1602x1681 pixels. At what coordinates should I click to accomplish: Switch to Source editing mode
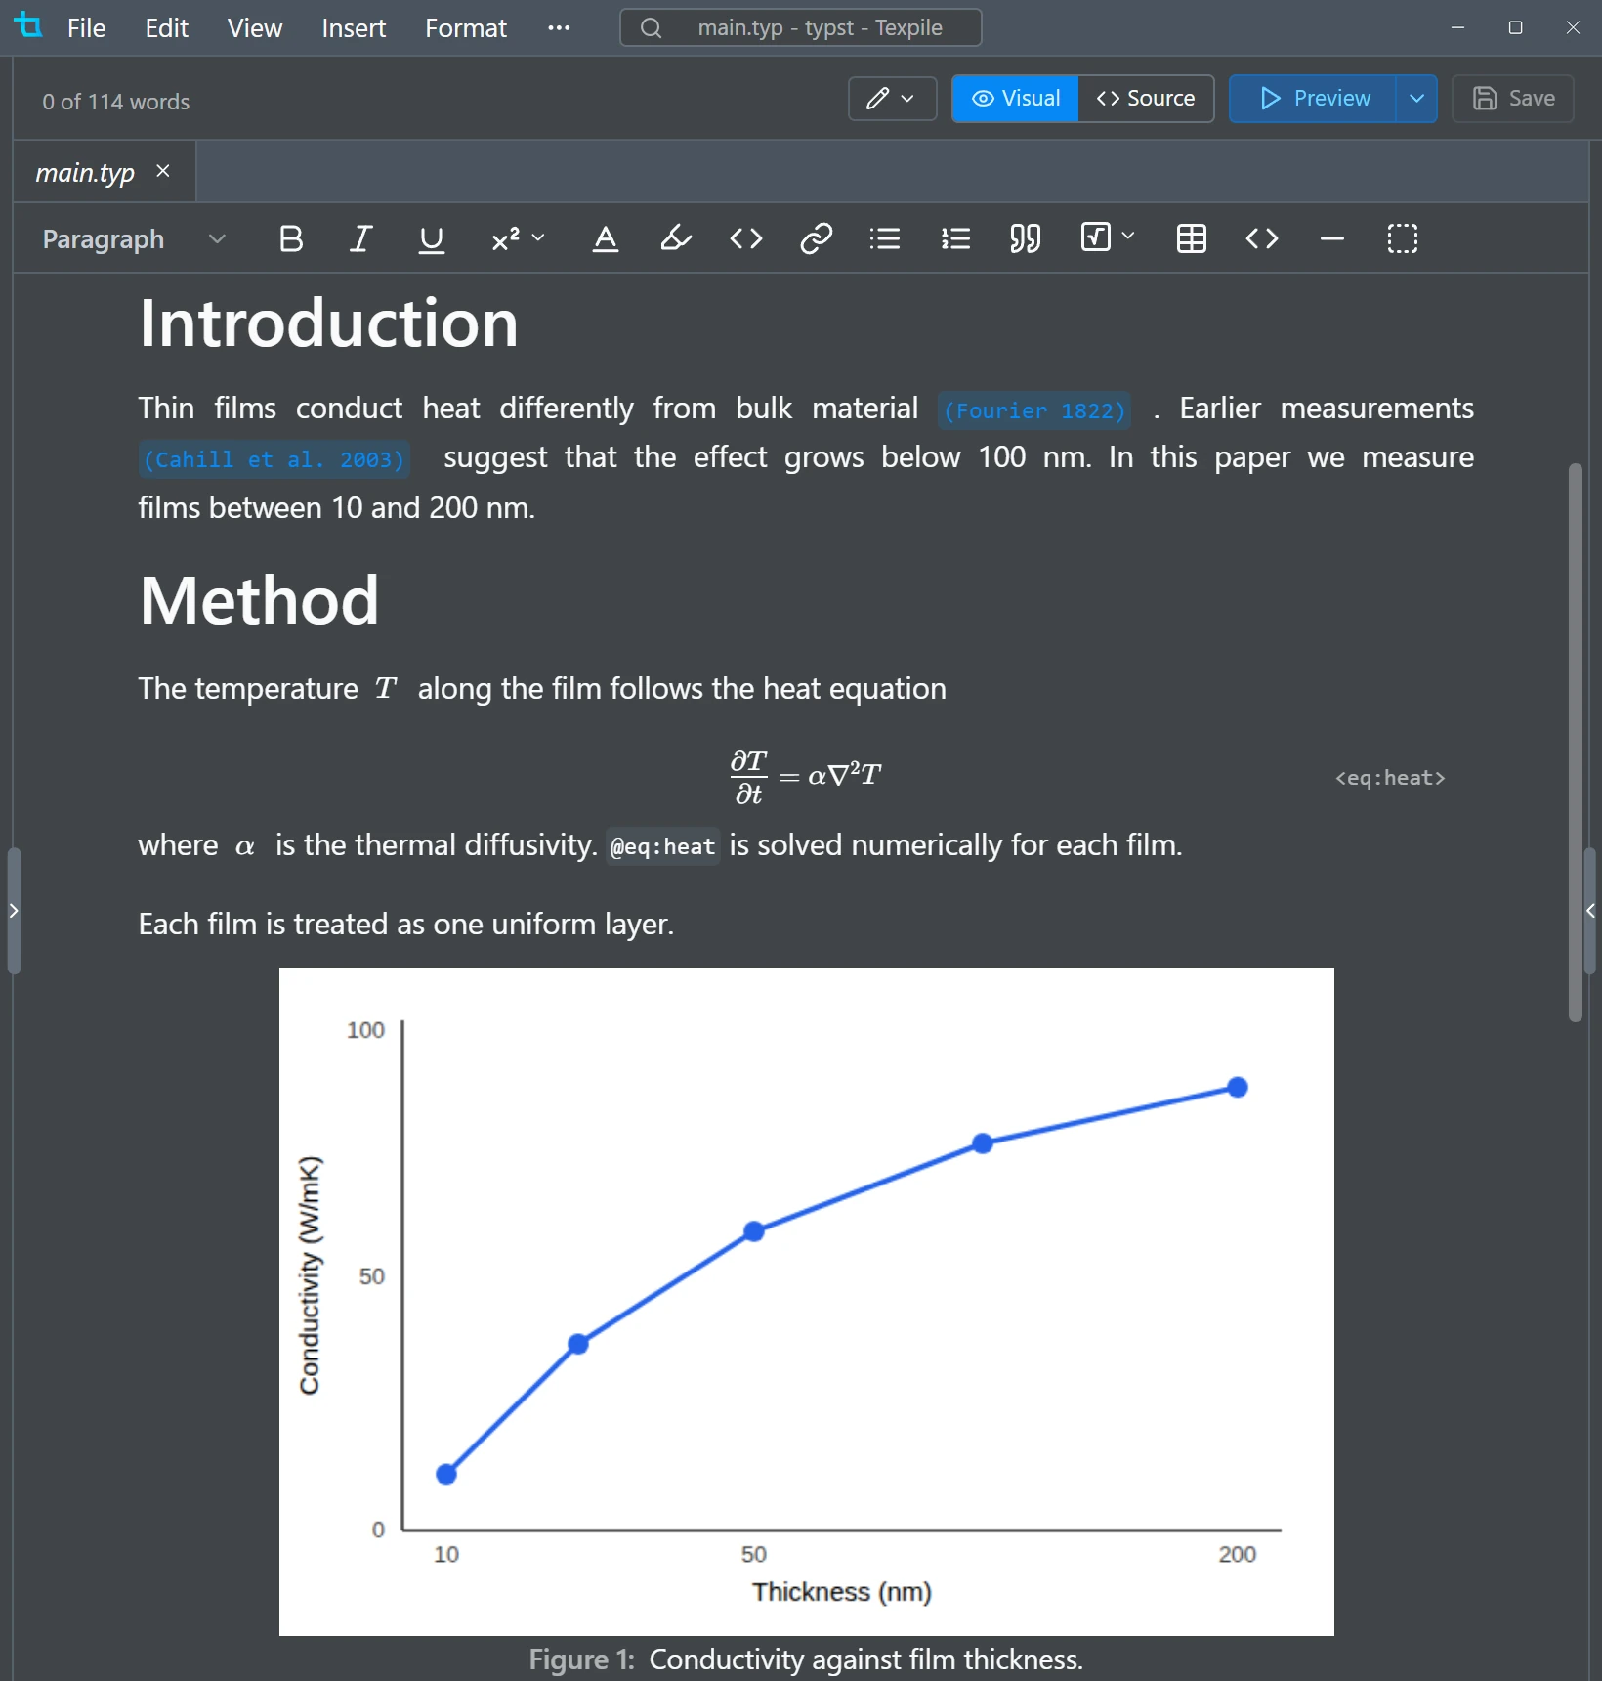1146,99
